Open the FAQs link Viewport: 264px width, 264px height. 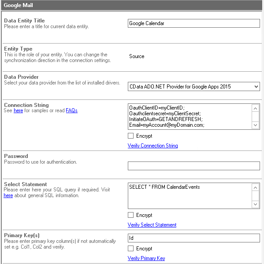(x=71, y=110)
